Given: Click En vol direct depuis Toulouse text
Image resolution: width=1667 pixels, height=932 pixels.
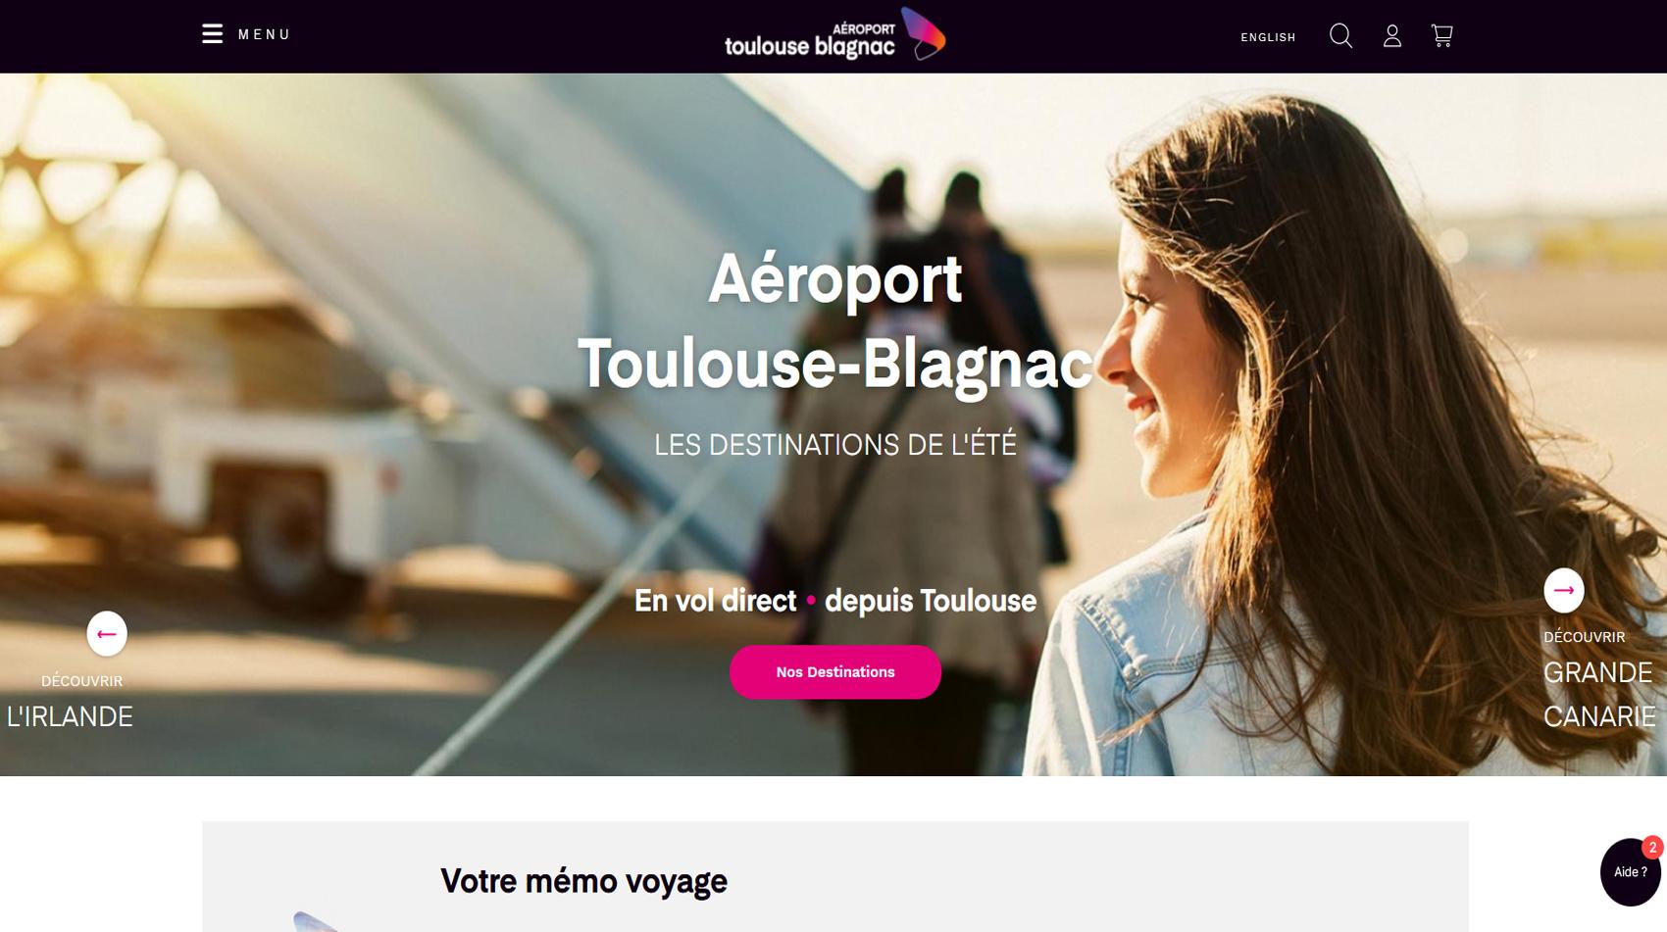Looking at the screenshot, I should point(835,601).
